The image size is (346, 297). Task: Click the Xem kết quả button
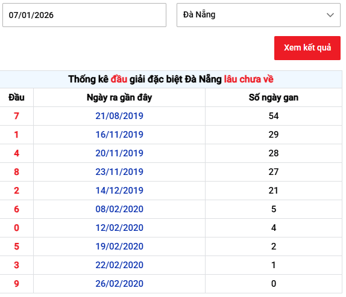click(x=307, y=48)
